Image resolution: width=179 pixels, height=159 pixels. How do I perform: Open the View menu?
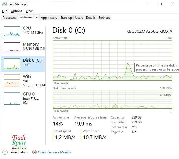pos(29,11)
